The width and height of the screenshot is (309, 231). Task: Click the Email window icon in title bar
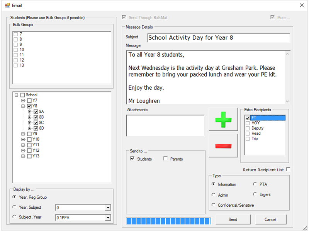(x=7, y=5)
